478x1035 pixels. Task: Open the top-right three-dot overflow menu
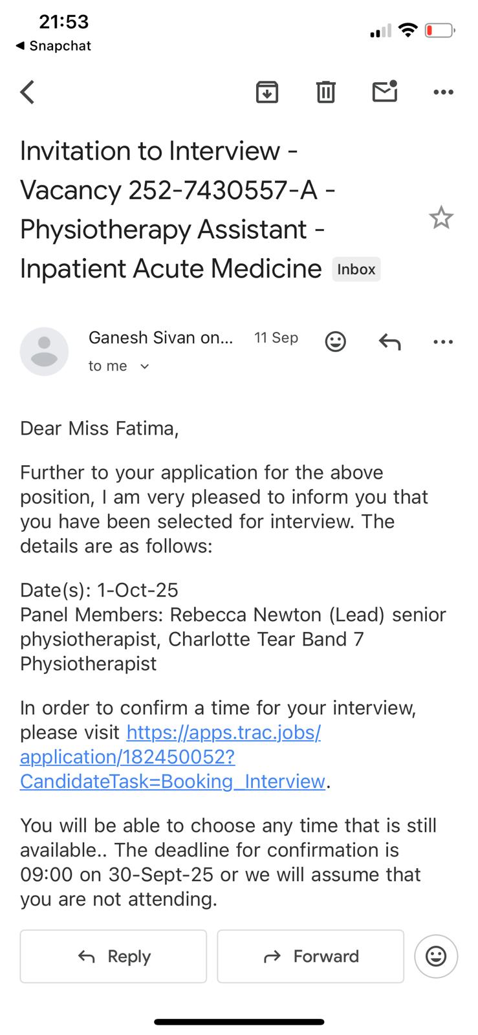coord(443,92)
